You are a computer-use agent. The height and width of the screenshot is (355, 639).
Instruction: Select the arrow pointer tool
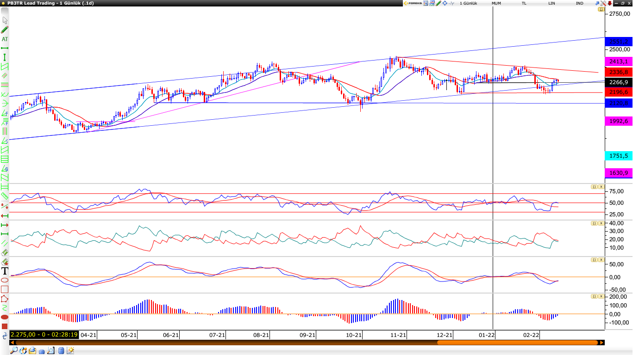pos(5,20)
